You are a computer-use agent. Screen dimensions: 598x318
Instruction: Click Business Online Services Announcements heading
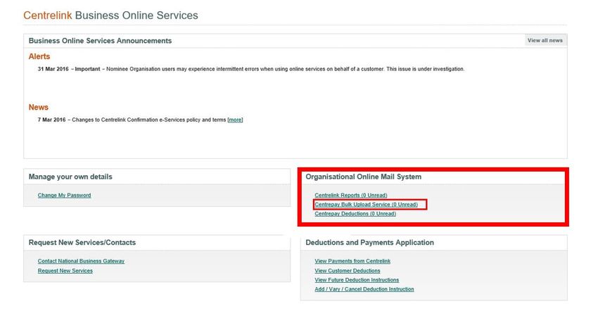(101, 41)
